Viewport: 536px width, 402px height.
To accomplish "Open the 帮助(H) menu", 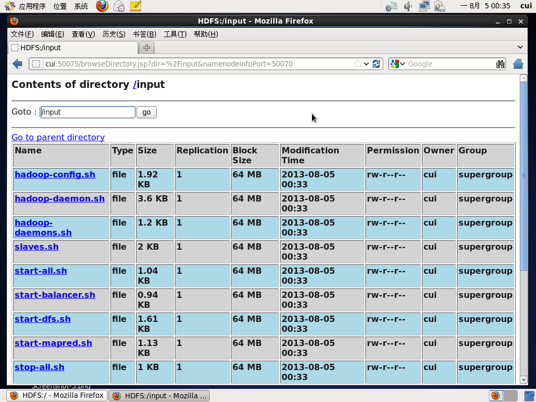I will 206,34.
